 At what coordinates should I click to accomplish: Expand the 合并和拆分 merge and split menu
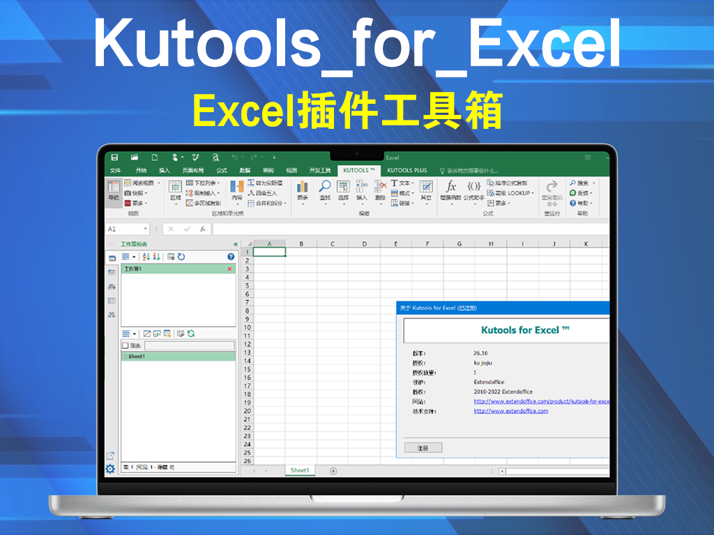pyautogui.click(x=267, y=203)
